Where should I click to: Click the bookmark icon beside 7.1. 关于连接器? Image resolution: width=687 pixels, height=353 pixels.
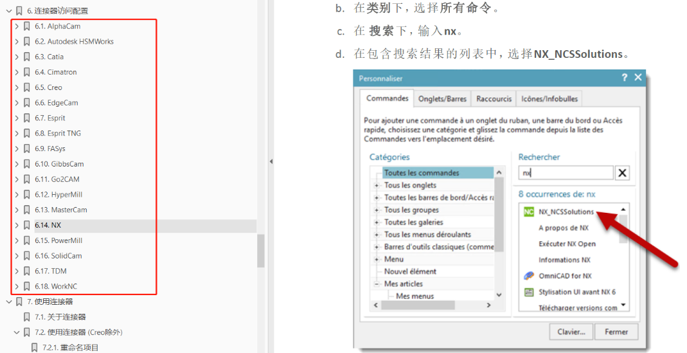27,317
